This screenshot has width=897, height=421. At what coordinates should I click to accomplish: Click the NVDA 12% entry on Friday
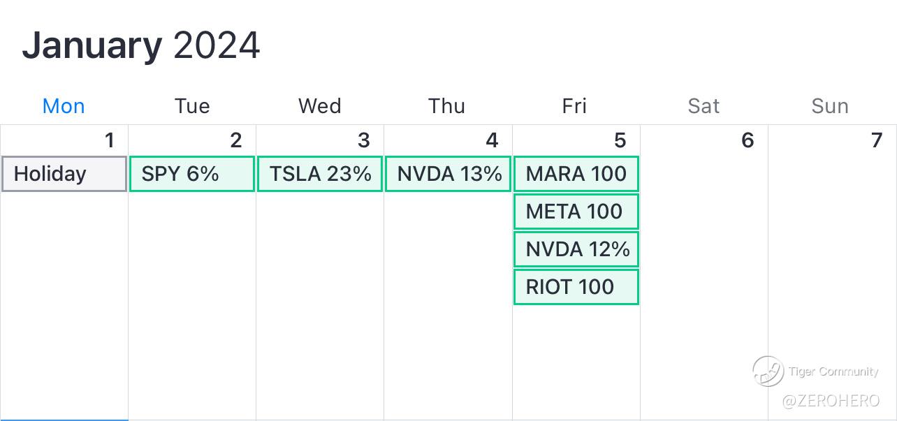click(576, 249)
